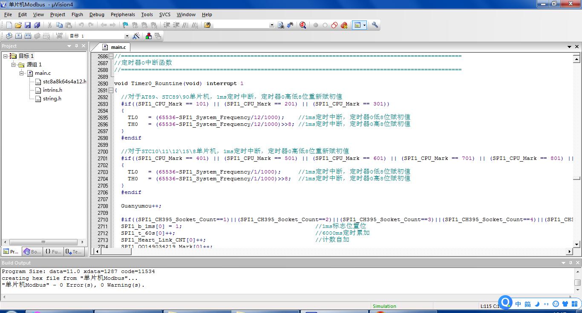582x313 pixels.
Task: Pin the Build Output panel
Action: [570, 263]
